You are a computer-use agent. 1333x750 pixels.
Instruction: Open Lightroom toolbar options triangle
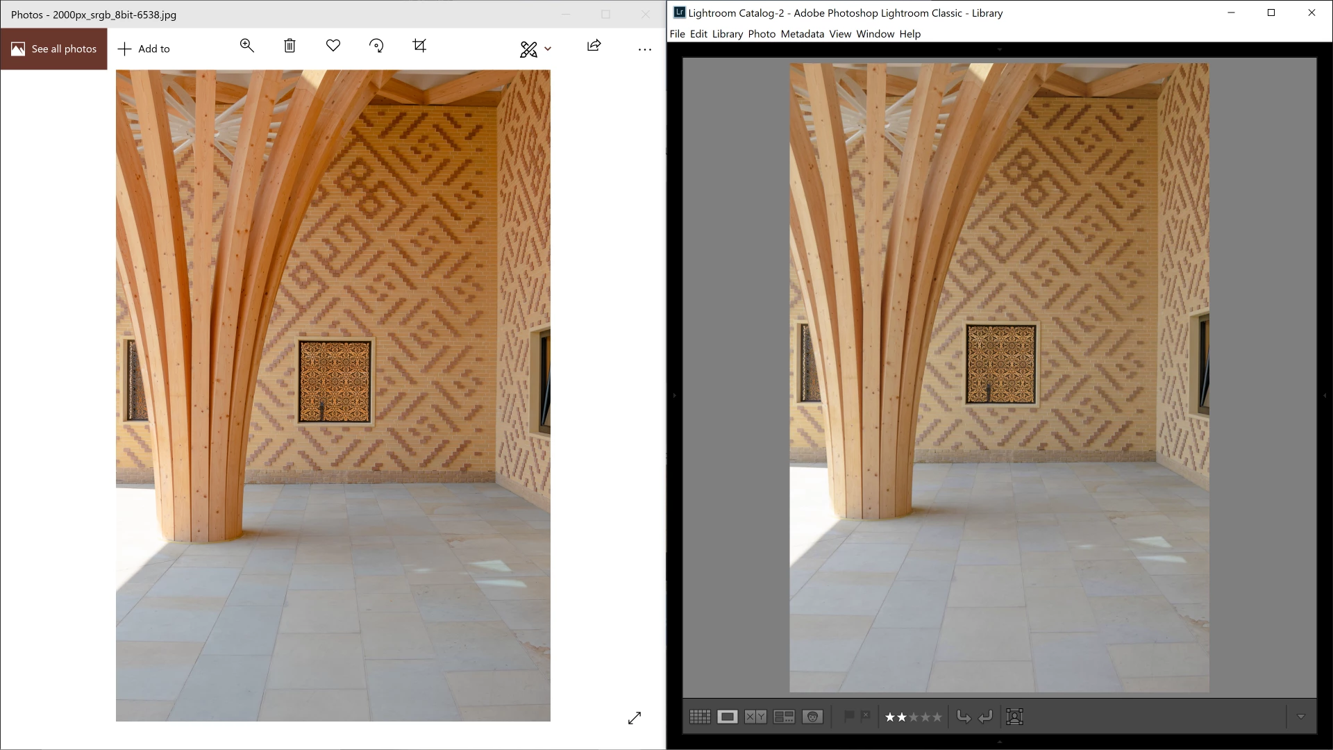[x=1301, y=717]
